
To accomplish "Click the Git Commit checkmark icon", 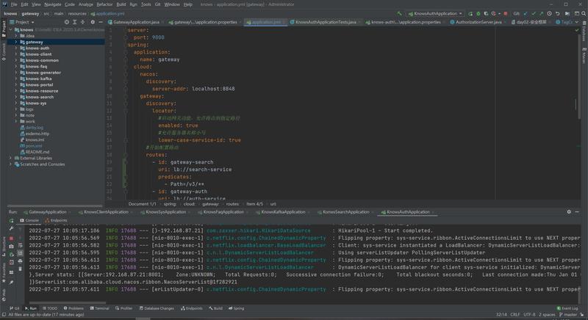I will (534, 14).
